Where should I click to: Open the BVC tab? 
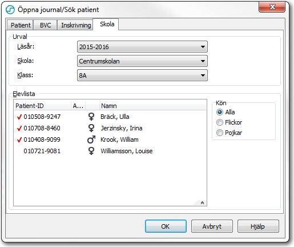[x=45, y=25]
